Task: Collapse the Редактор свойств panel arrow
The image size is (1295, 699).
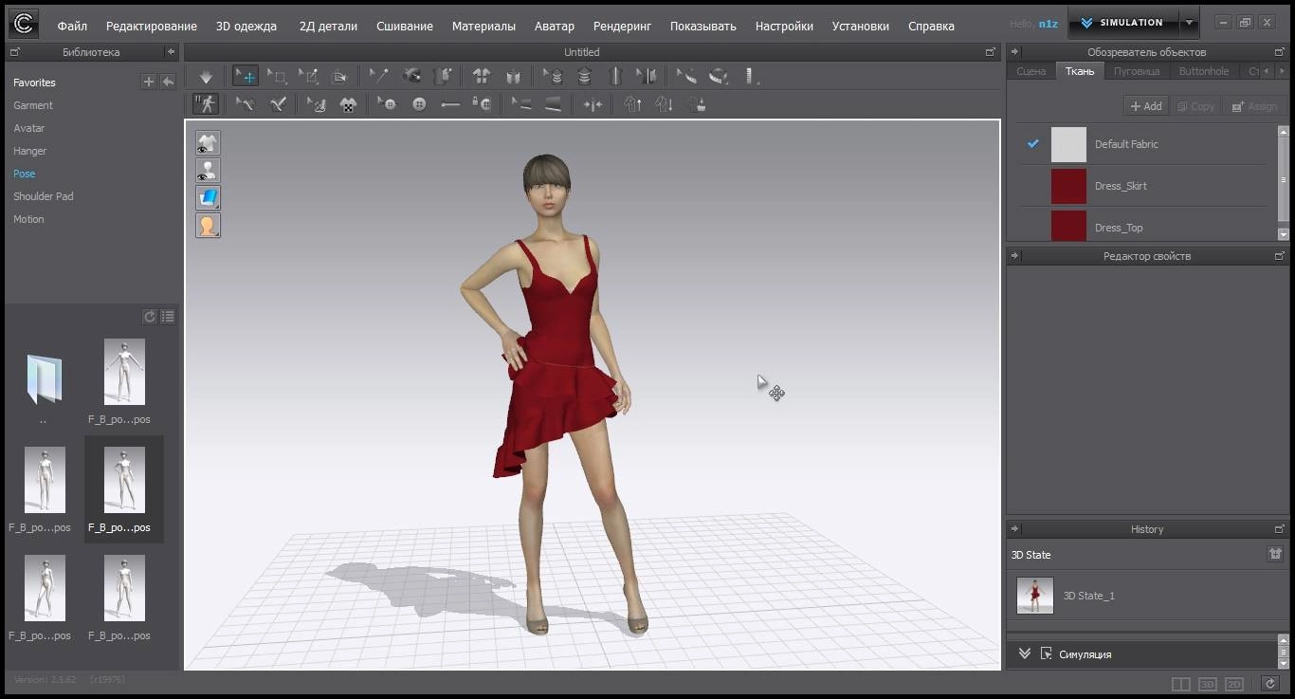Action: [x=1013, y=256]
